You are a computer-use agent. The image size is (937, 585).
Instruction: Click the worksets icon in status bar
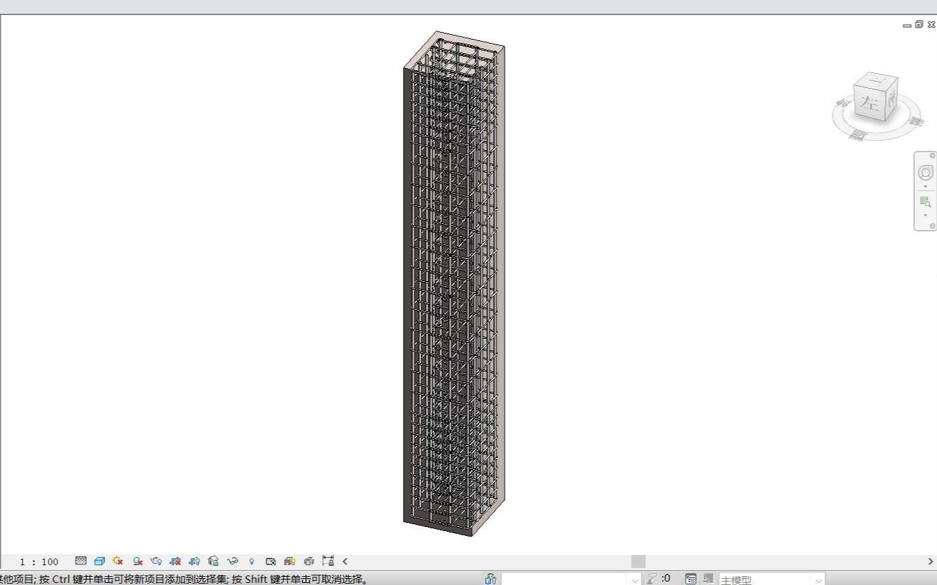tap(490, 579)
